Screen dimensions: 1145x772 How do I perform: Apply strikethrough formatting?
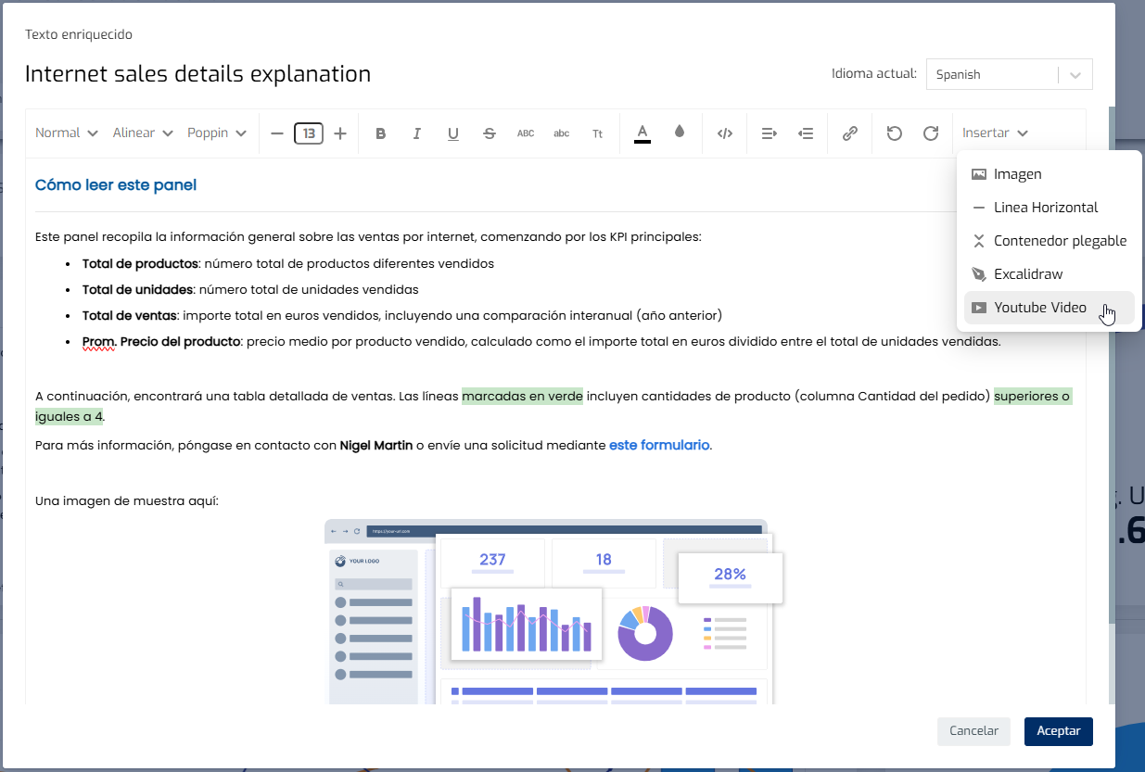[489, 133]
